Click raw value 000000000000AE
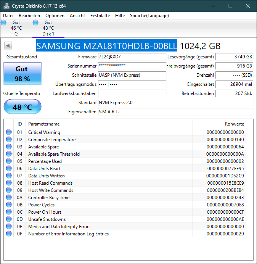Screen dimensions: 257x264 (x=225, y=219)
